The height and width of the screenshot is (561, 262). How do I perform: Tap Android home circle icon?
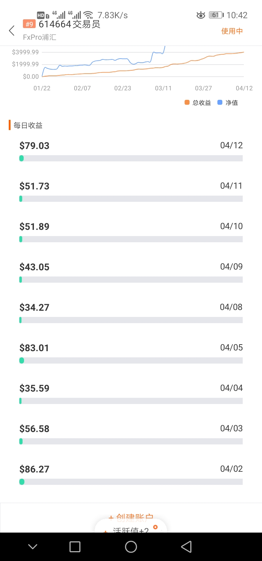(x=131, y=546)
